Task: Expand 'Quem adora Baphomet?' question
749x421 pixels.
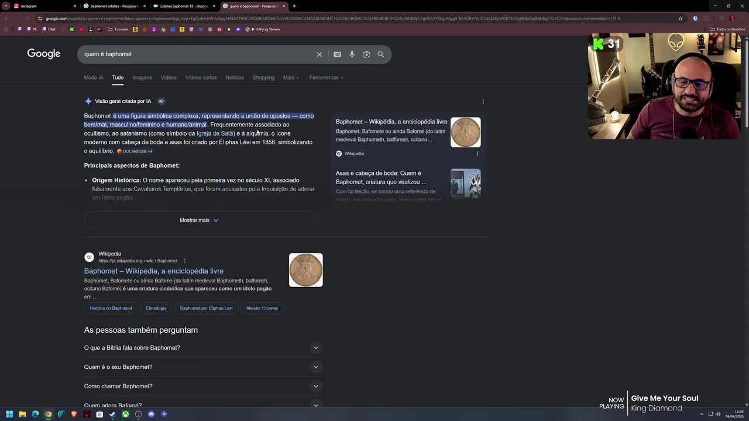Action: click(x=203, y=405)
